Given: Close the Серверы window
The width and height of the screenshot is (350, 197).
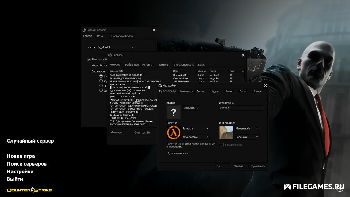Looking at the screenshot, I should tap(243, 55).
